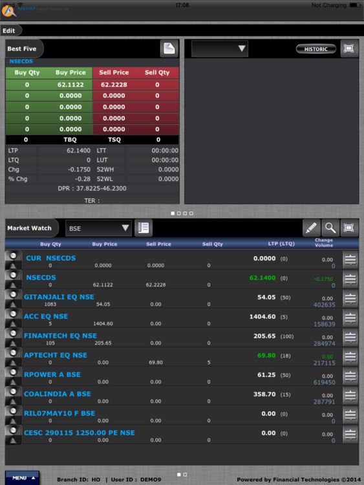Click APTECHT LTP value 69.80
The image size is (364, 485).
pyautogui.click(x=266, y=356)
